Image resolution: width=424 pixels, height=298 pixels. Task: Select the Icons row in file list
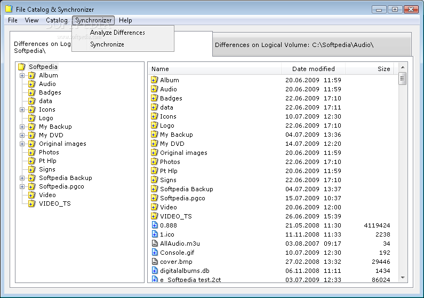coord(271,116)
